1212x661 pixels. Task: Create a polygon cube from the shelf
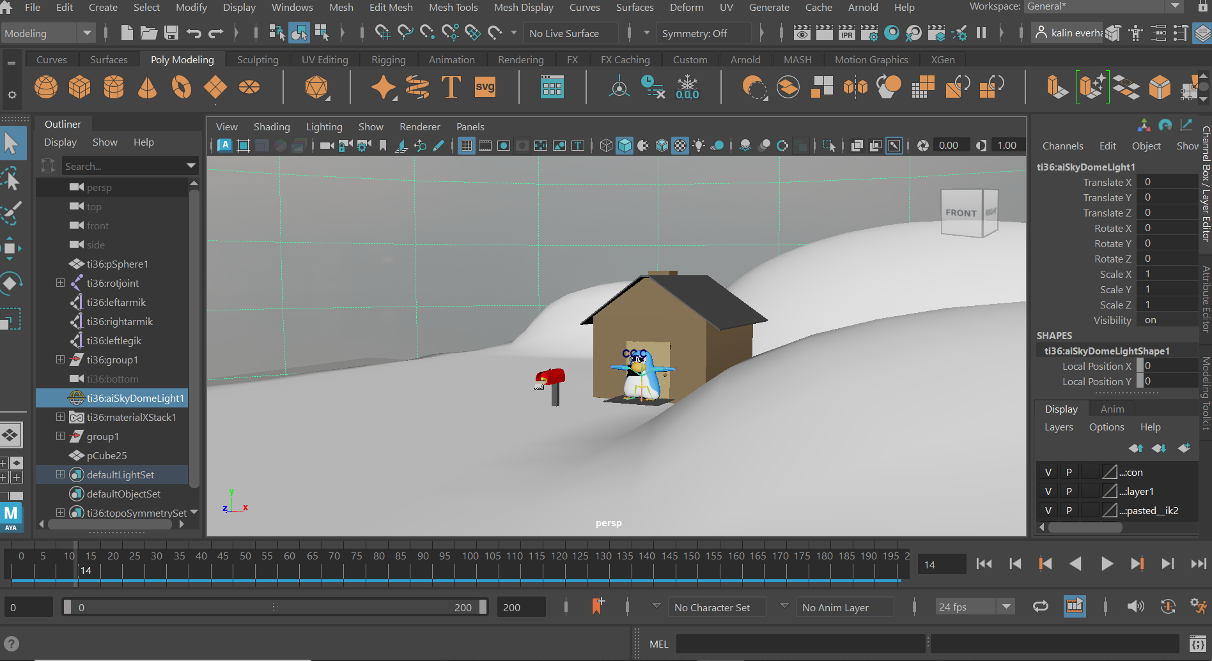pyautogui.click(x=80, y=87)
